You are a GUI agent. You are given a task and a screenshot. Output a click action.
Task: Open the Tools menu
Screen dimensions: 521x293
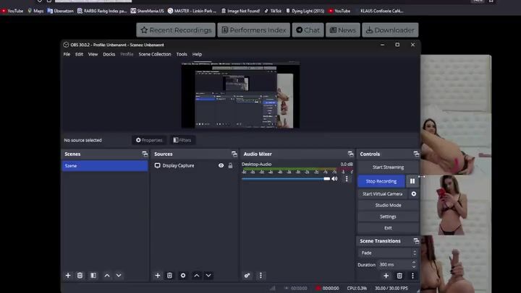point(182,54)
